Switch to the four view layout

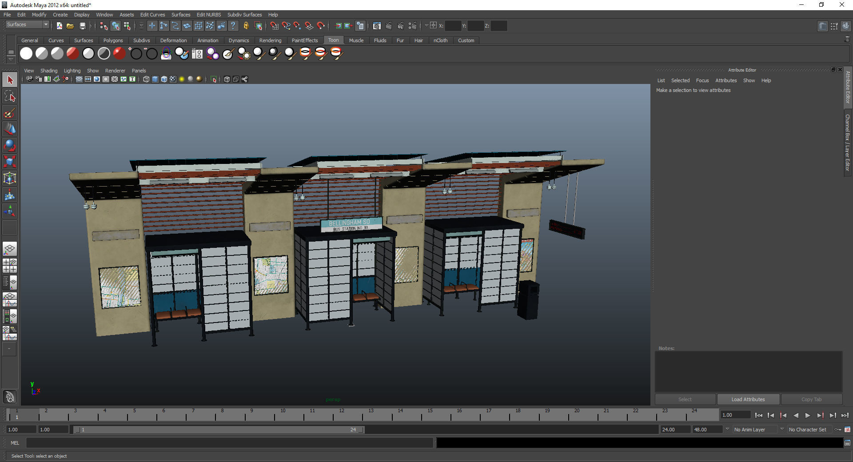10,266
